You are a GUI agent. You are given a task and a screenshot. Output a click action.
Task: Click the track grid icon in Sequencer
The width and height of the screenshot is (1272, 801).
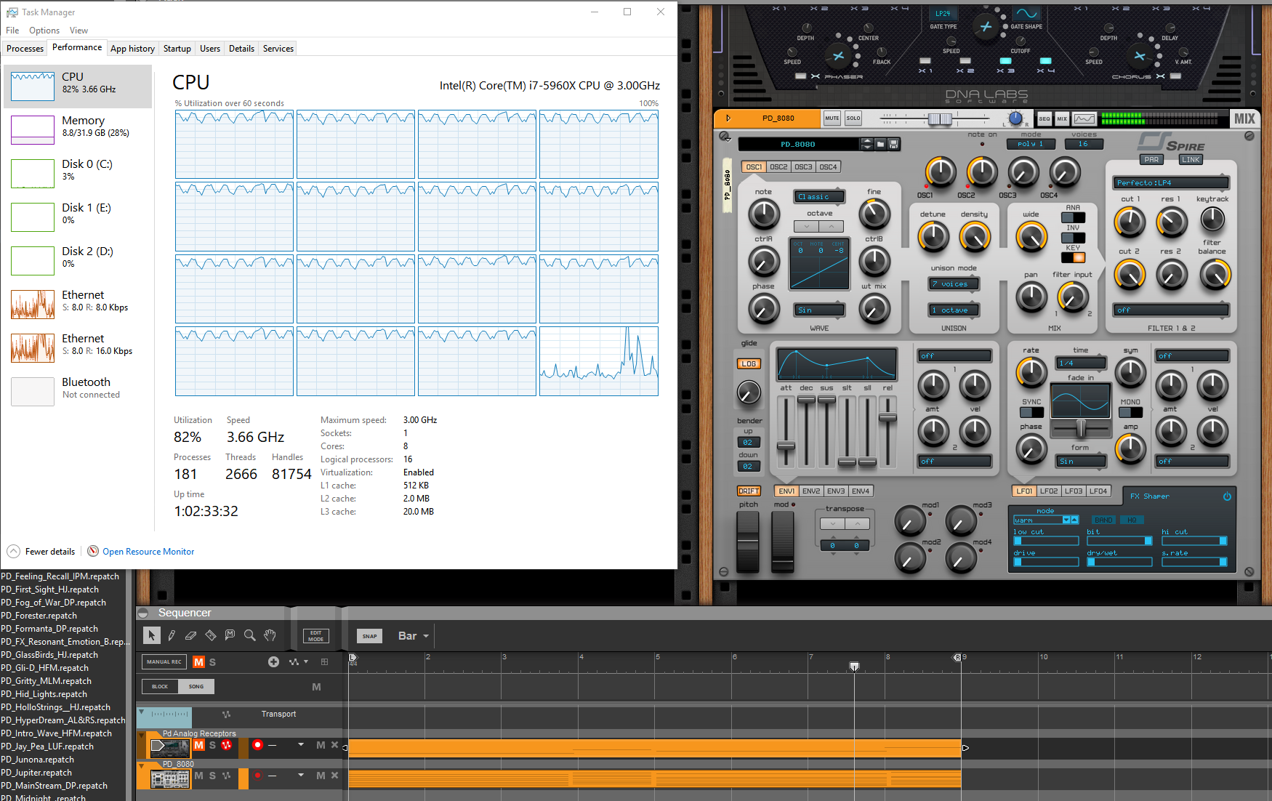(x=324, y=661)
